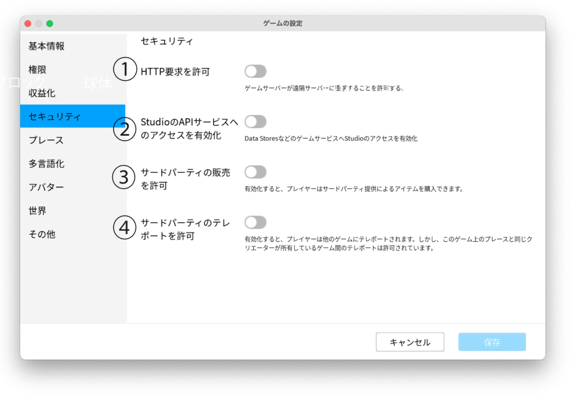Enable サードパーティのテレポートを許可 toggle
The image size is (576, 403).
point(255,222)
